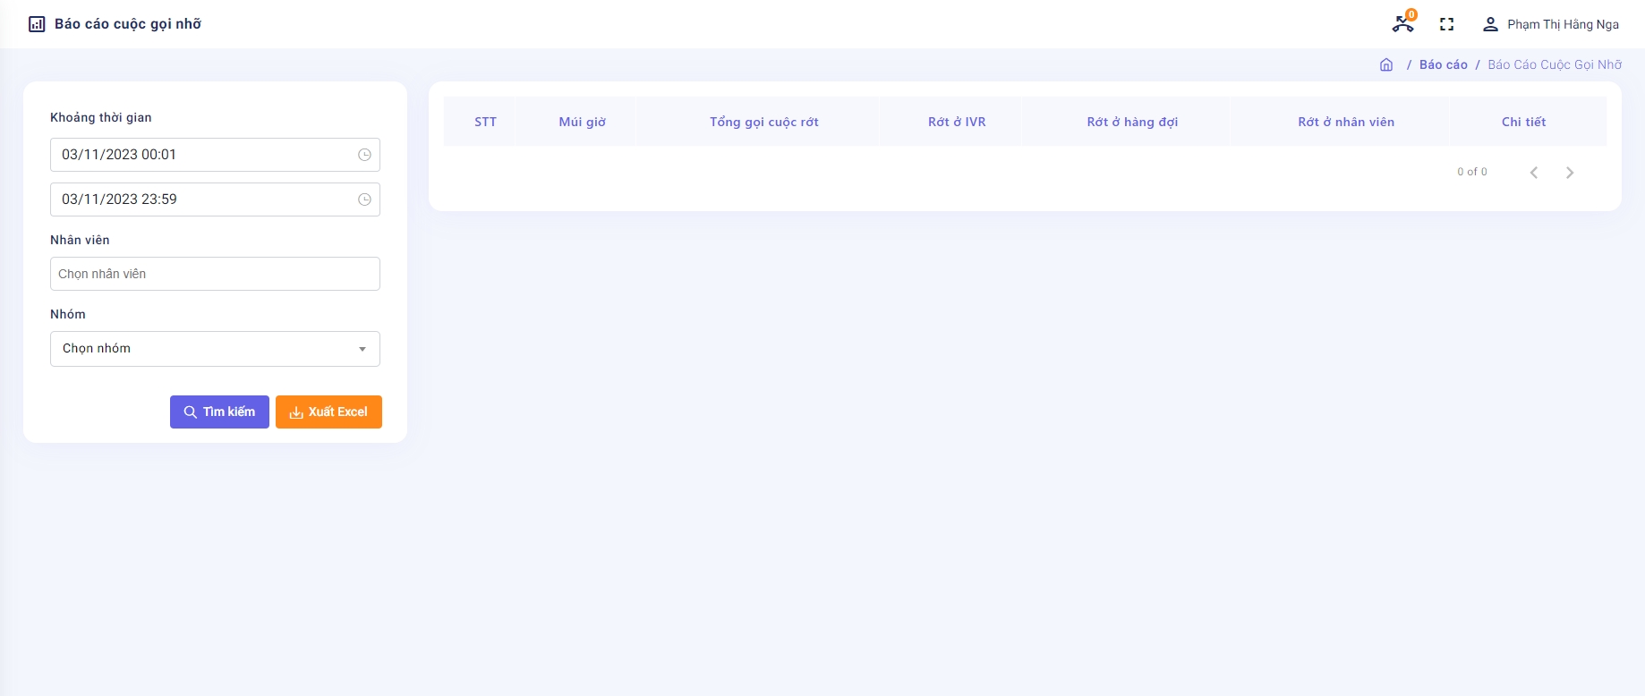
Task: Click the report chart icon beside page title
Action: pos(37,24)
